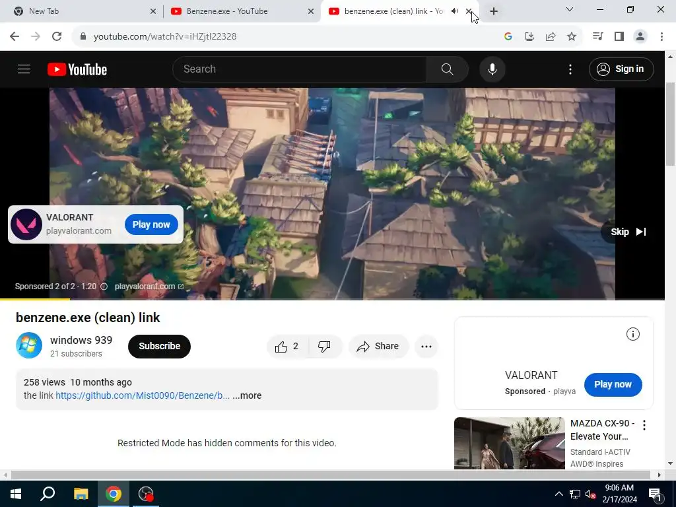
Task: Open a new browser tab with plus
Action: coord(494,11)
